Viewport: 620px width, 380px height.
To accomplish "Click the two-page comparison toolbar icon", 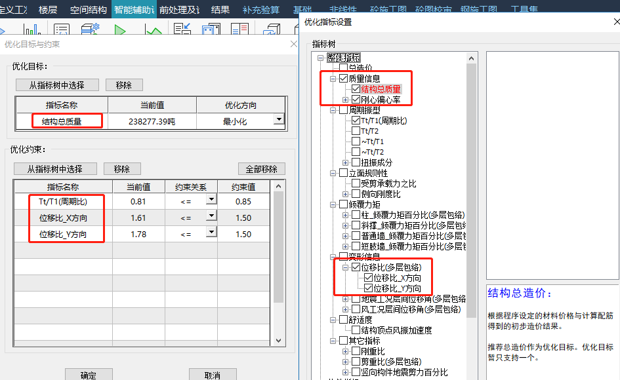I will pos(240,30).
